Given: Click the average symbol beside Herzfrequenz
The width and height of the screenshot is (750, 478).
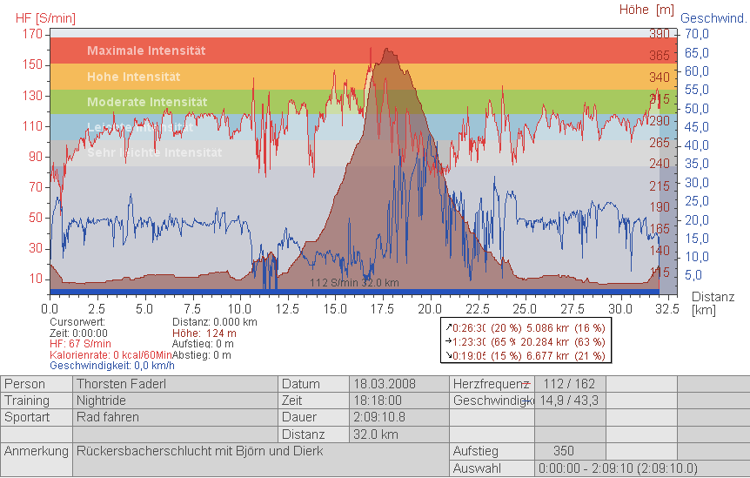Looking at the screenshot, I should pos(526,384).
